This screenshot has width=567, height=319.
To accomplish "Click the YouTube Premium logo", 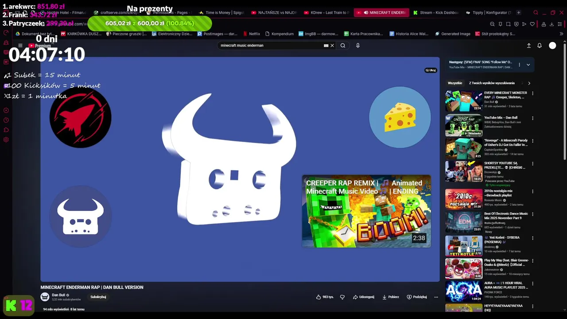I will pos(40,46).
